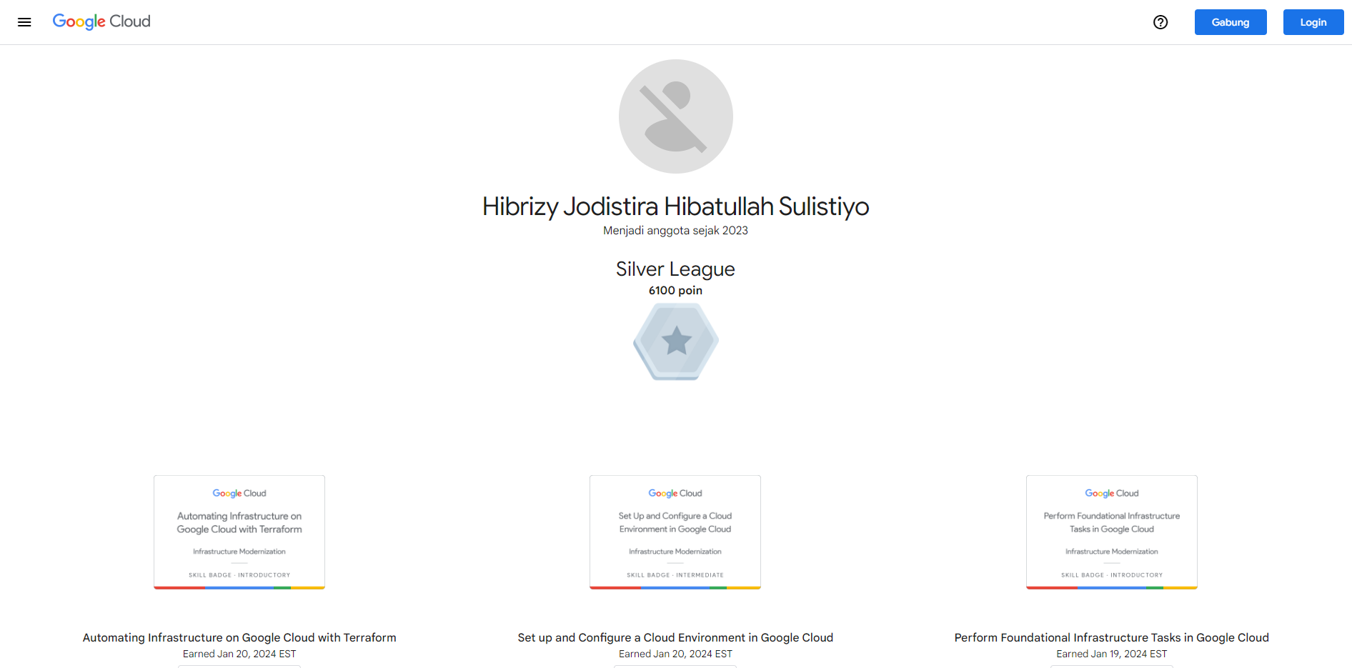This screenshot has height=668, width=1352.
Task: Click the Set up and Configure a Cloud Environment title
Action: (675, 637)
